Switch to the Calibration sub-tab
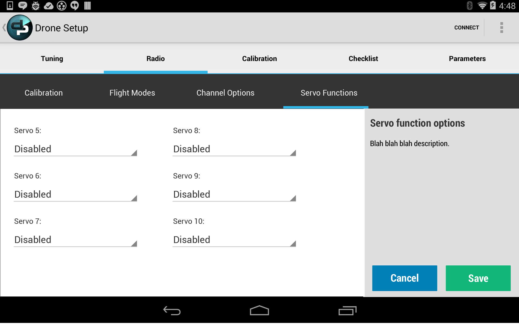Screen dimensions: 519x324 [44, 93]
